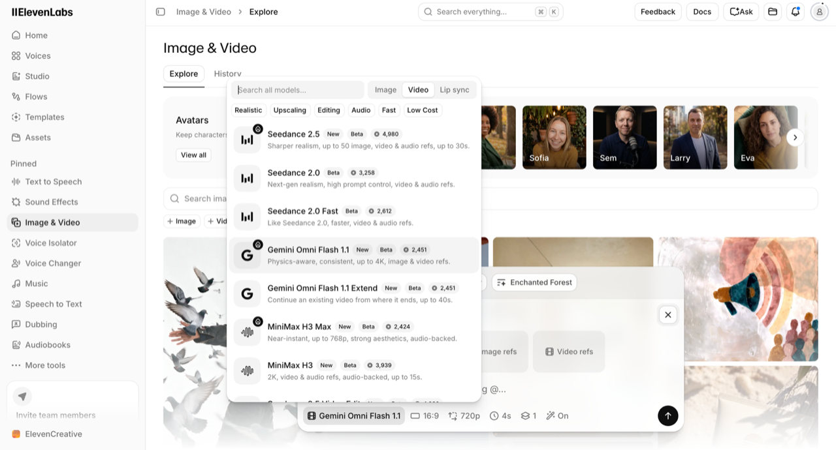Select the Lip sync model tab

(x=455, y=90)
